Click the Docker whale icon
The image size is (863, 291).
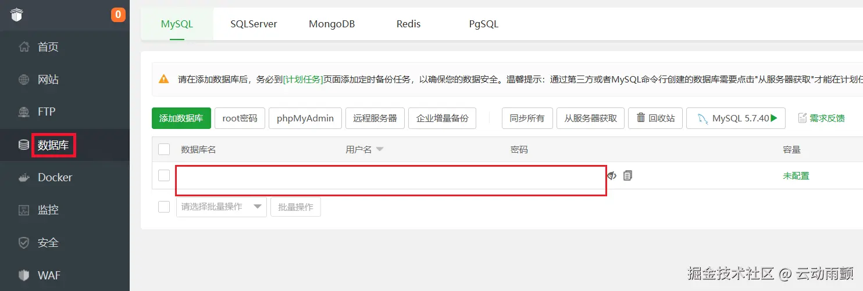point(24,177)
